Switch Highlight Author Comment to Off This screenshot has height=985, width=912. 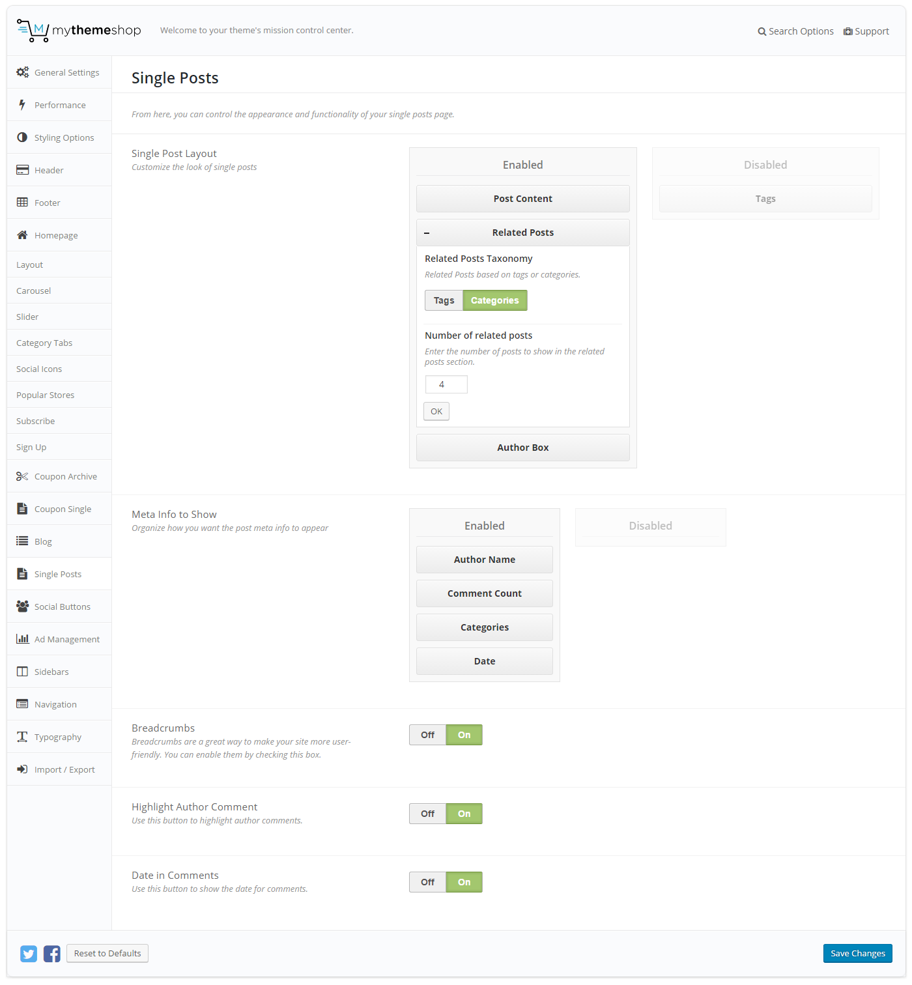(427, 814)
